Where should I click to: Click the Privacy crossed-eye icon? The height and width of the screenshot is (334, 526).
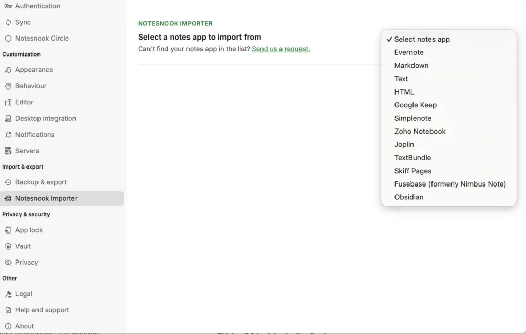click(8, 263)
